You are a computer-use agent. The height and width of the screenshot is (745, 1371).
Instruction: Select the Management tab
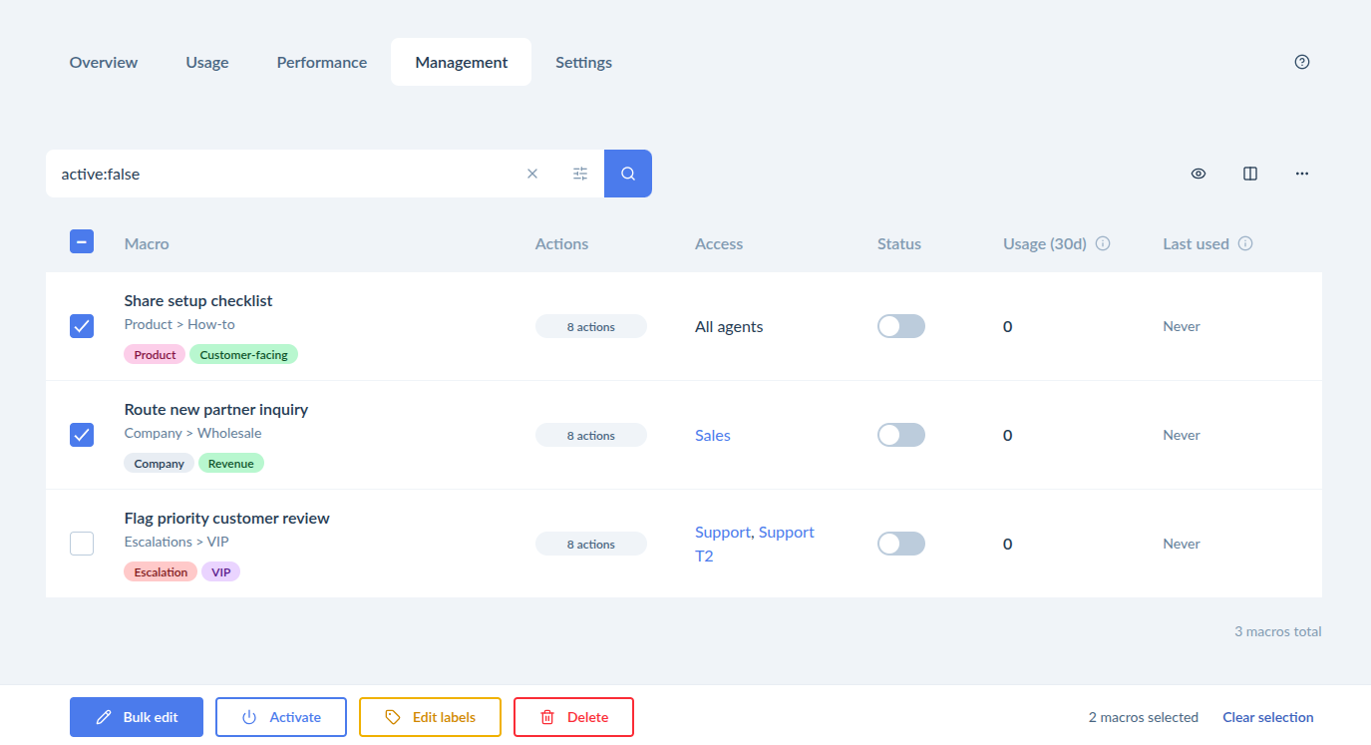click(x=462, y=62)
